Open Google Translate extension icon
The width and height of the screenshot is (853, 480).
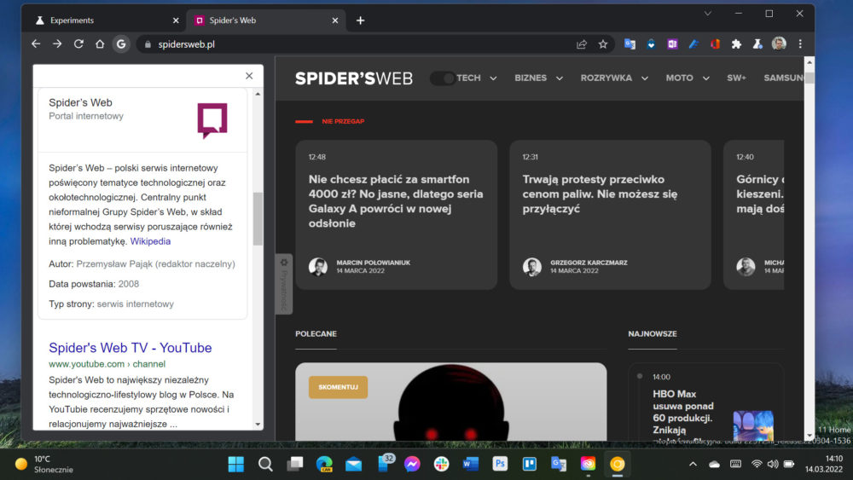tap(630, 44)
